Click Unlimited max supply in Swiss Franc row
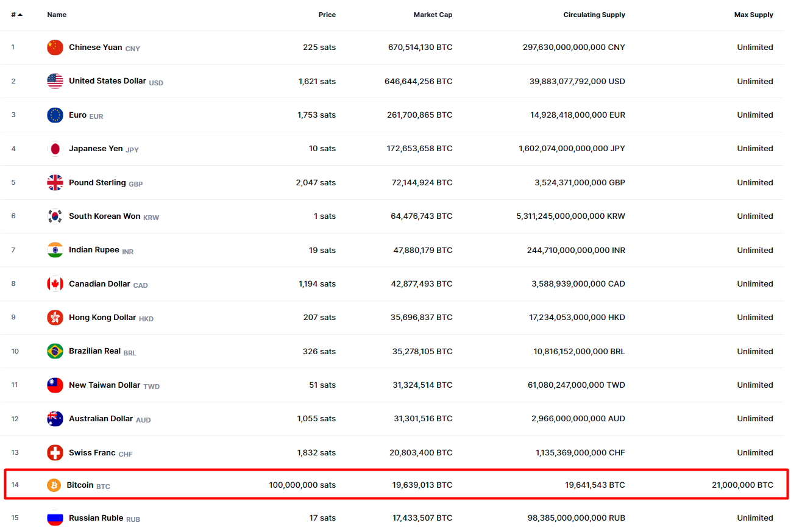Viewport: 802px width, 531px height. tap(755, 452)
